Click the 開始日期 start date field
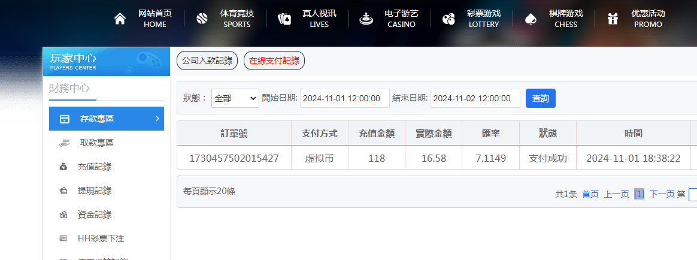Image resolution: width=697 pixels, height=260 pixels. click(344, 98)
